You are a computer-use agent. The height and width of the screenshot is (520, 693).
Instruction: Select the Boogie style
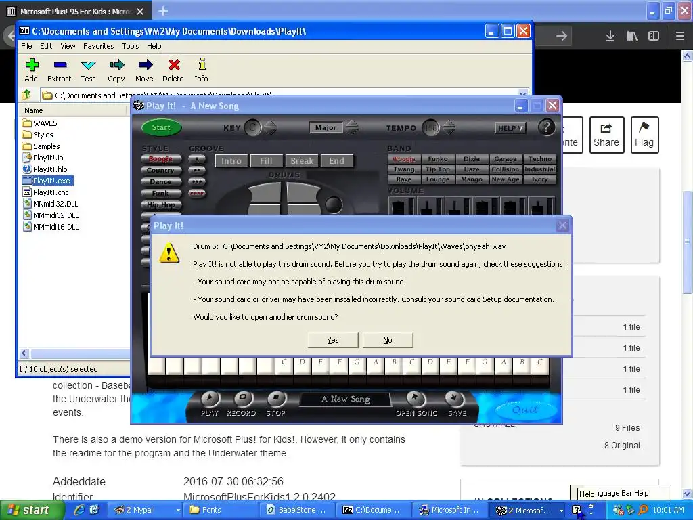[161, 158]
